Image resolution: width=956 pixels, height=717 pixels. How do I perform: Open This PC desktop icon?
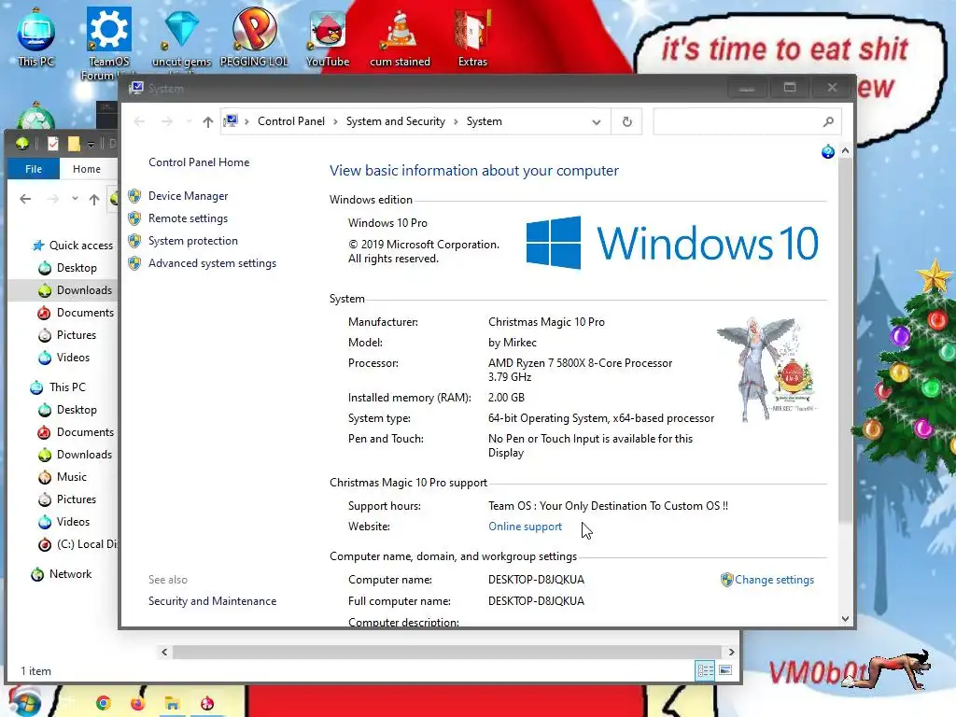35,36
